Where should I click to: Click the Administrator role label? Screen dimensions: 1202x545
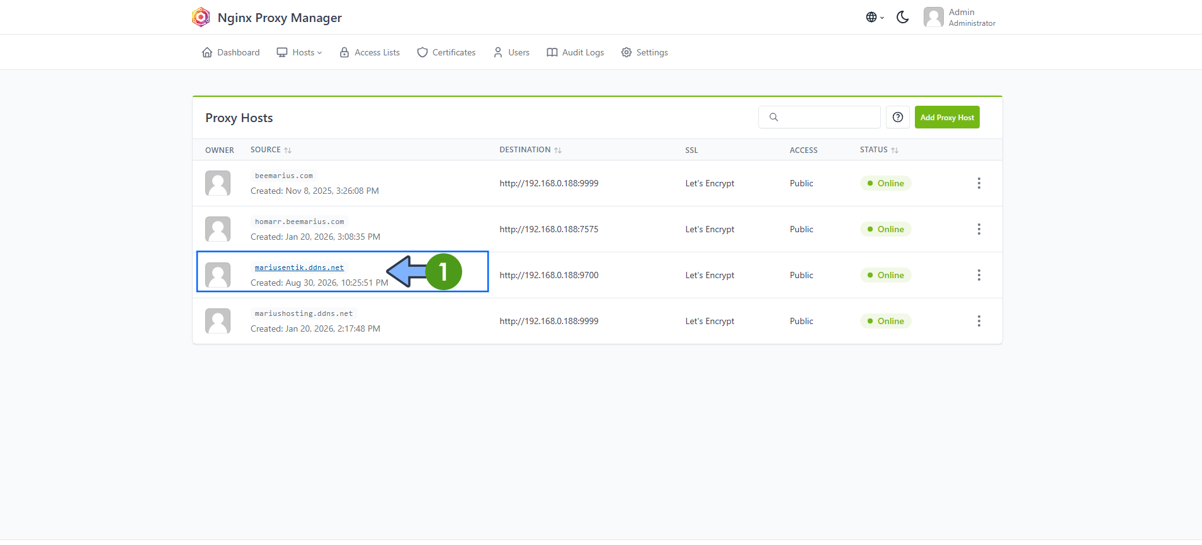(x=972, y=23)
